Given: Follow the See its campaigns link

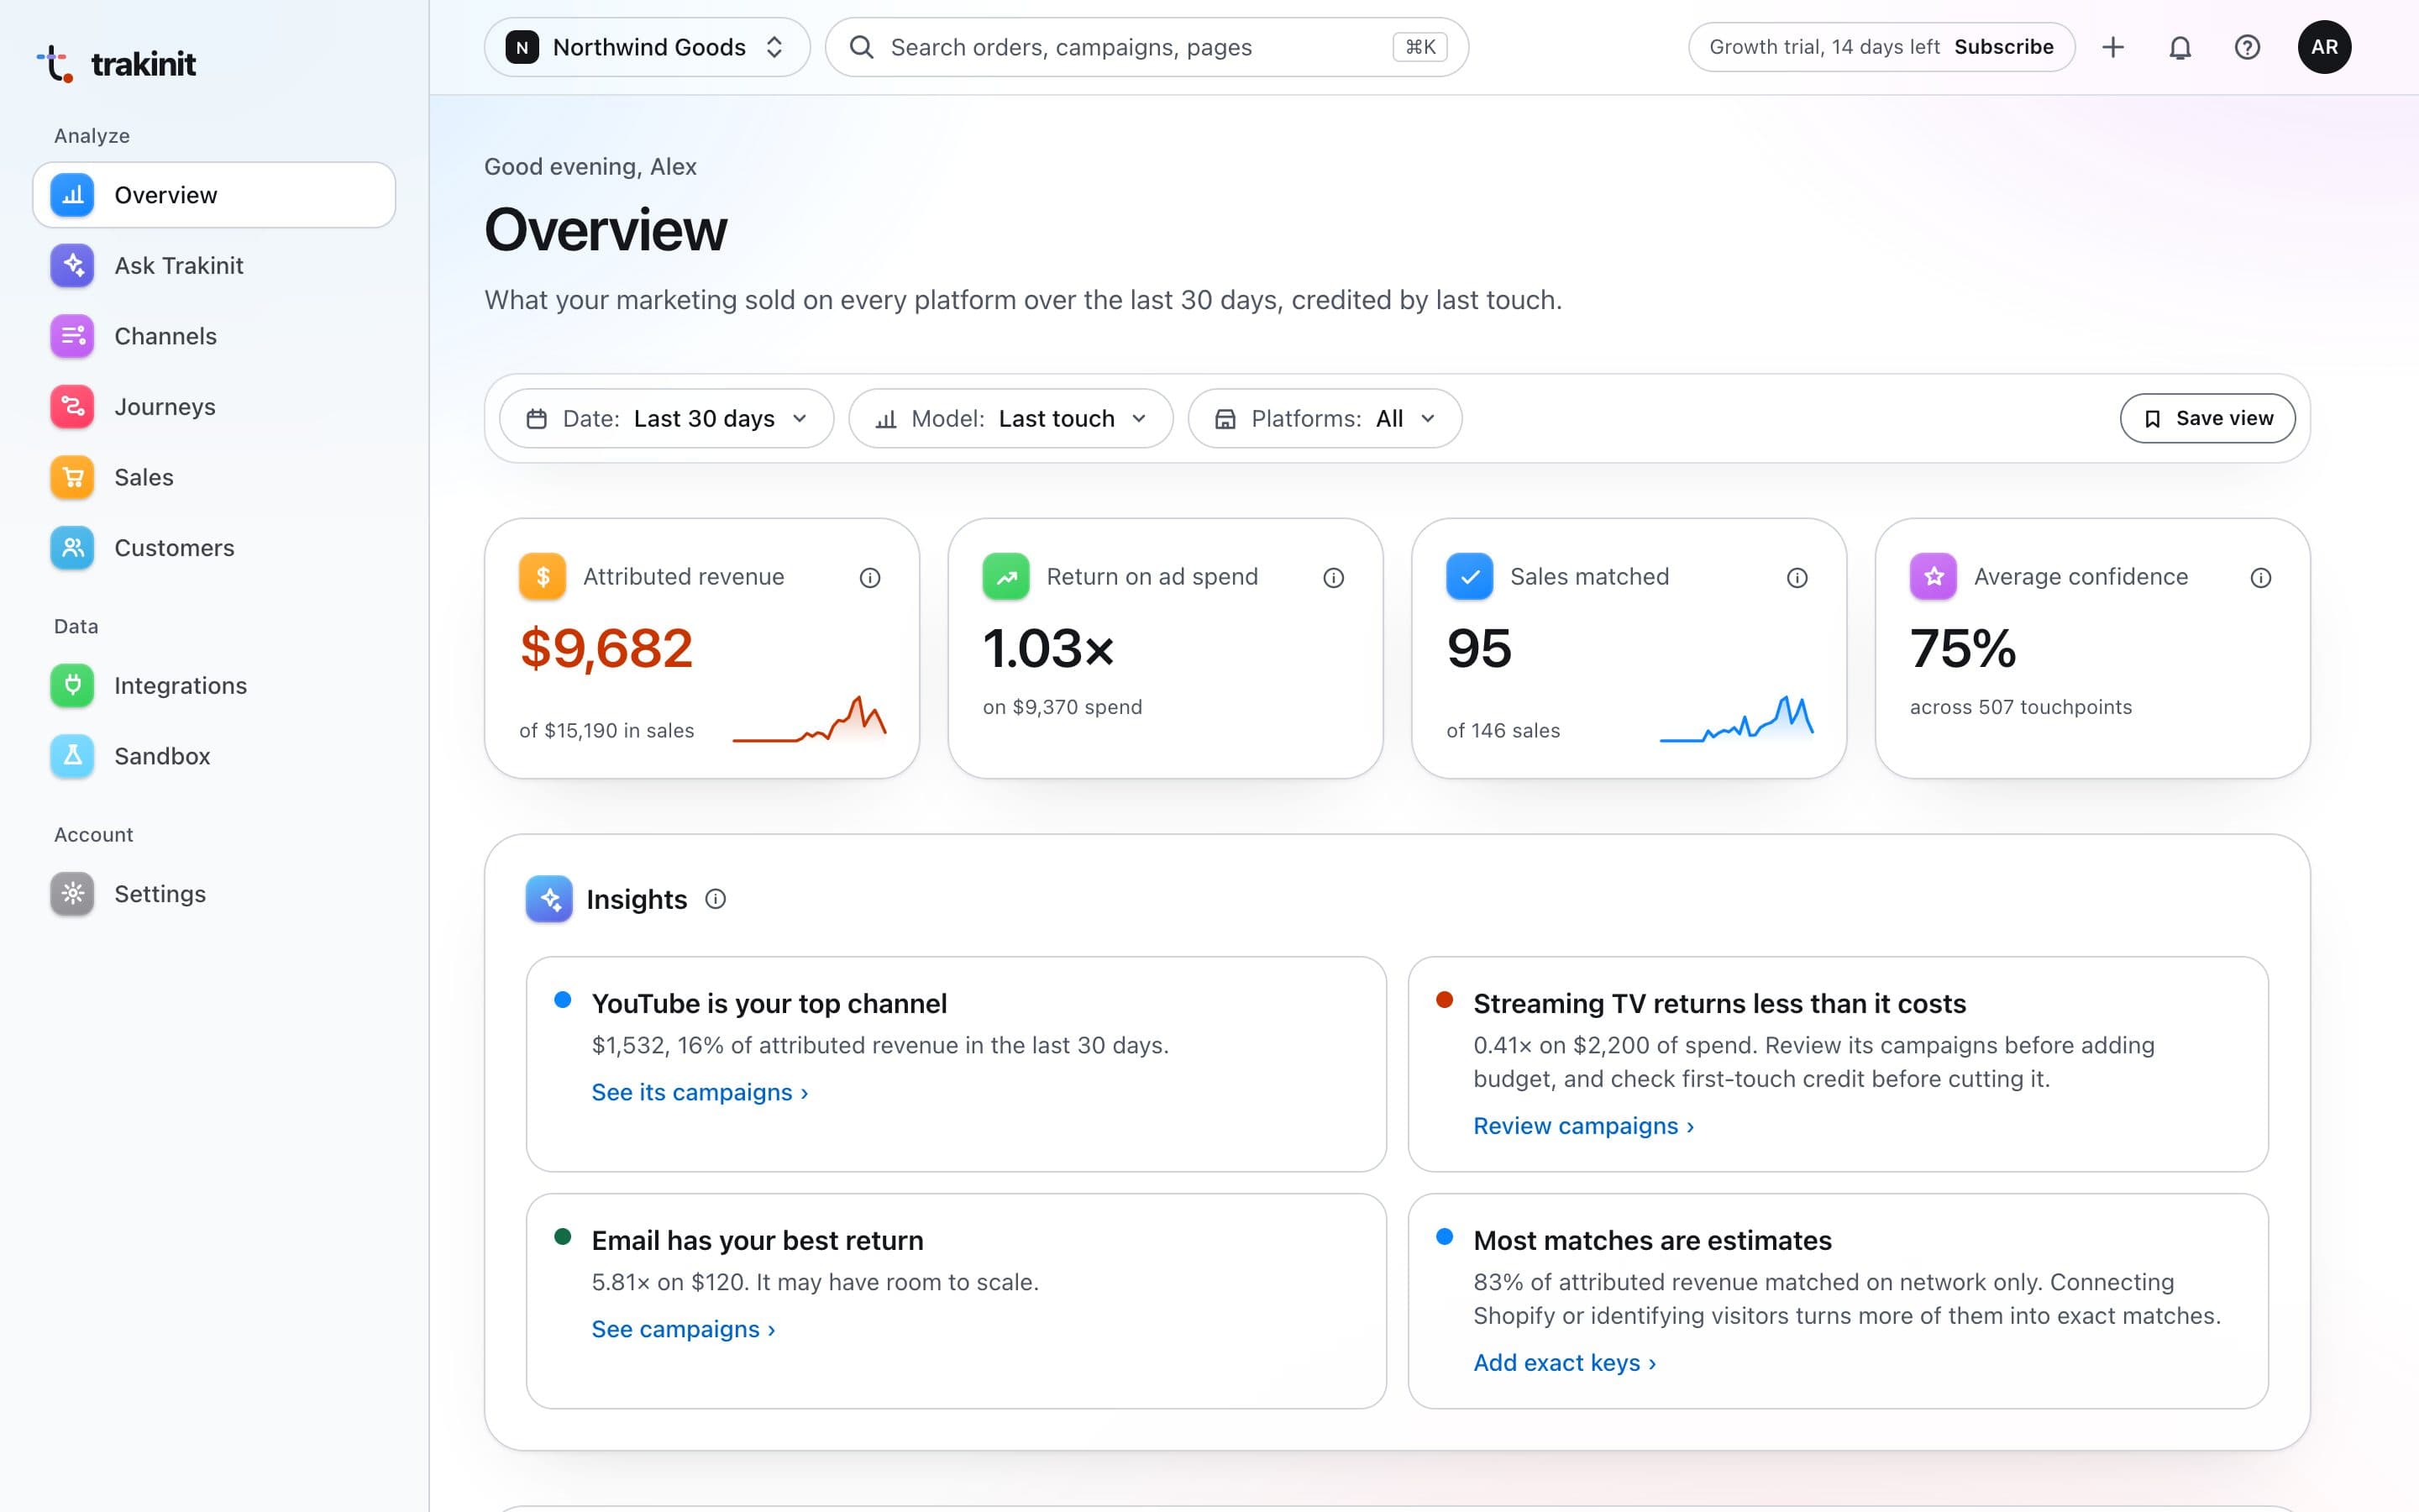Looking at the screenshot, I should click(x=700, y=1092).
